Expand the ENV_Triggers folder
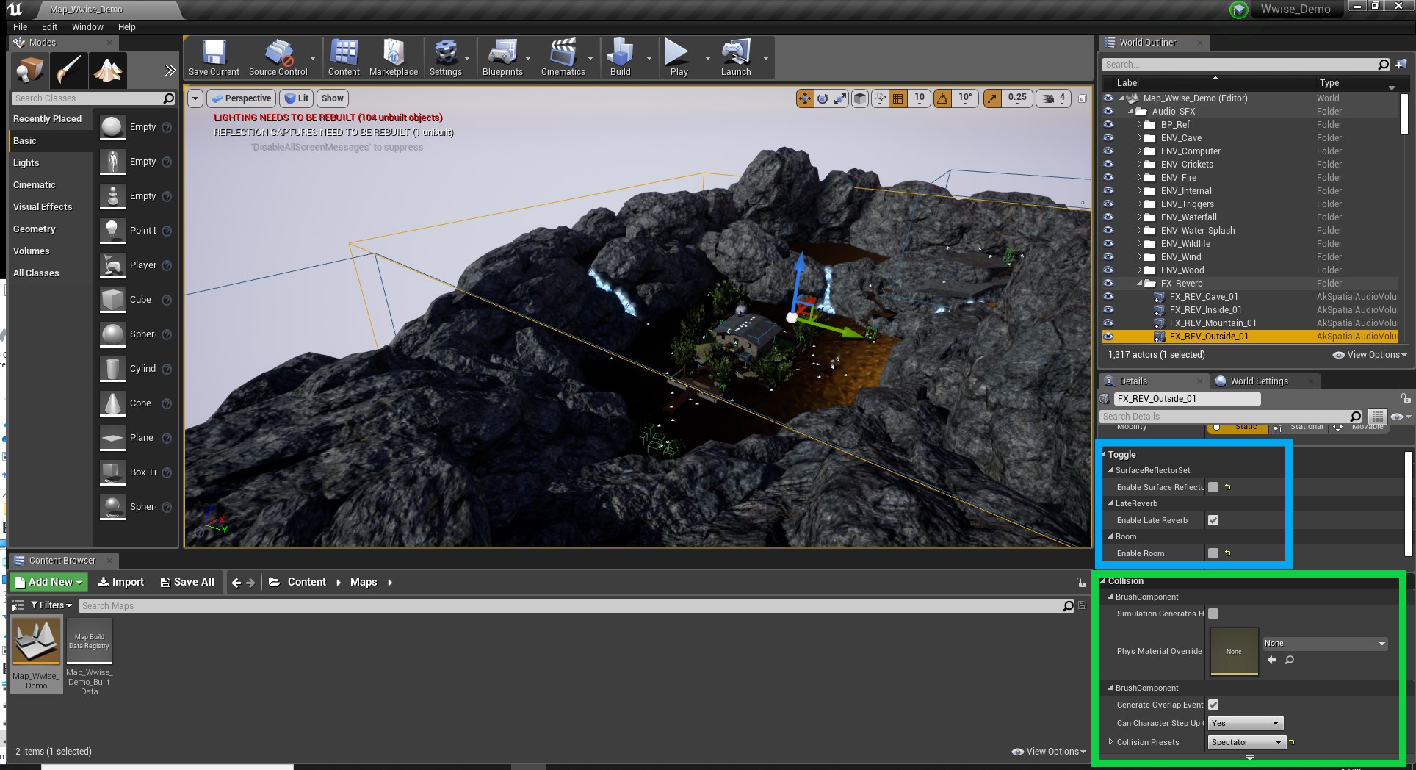Screen dimensions: 1416x770 [x=1140, y=204]
